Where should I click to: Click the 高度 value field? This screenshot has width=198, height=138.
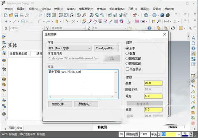click(153, 83)
